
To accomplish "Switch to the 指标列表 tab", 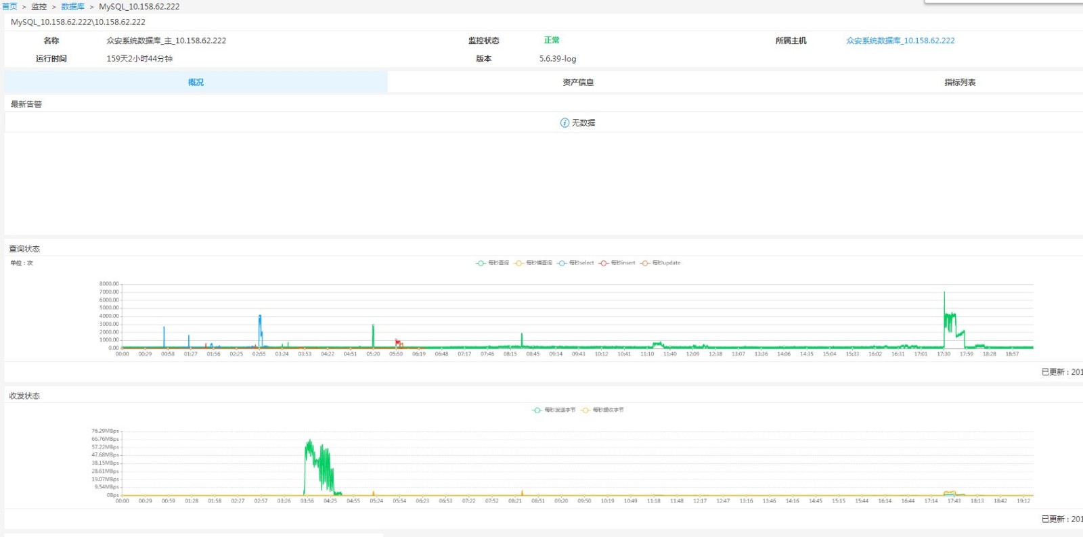I will (x=960, y=82).
